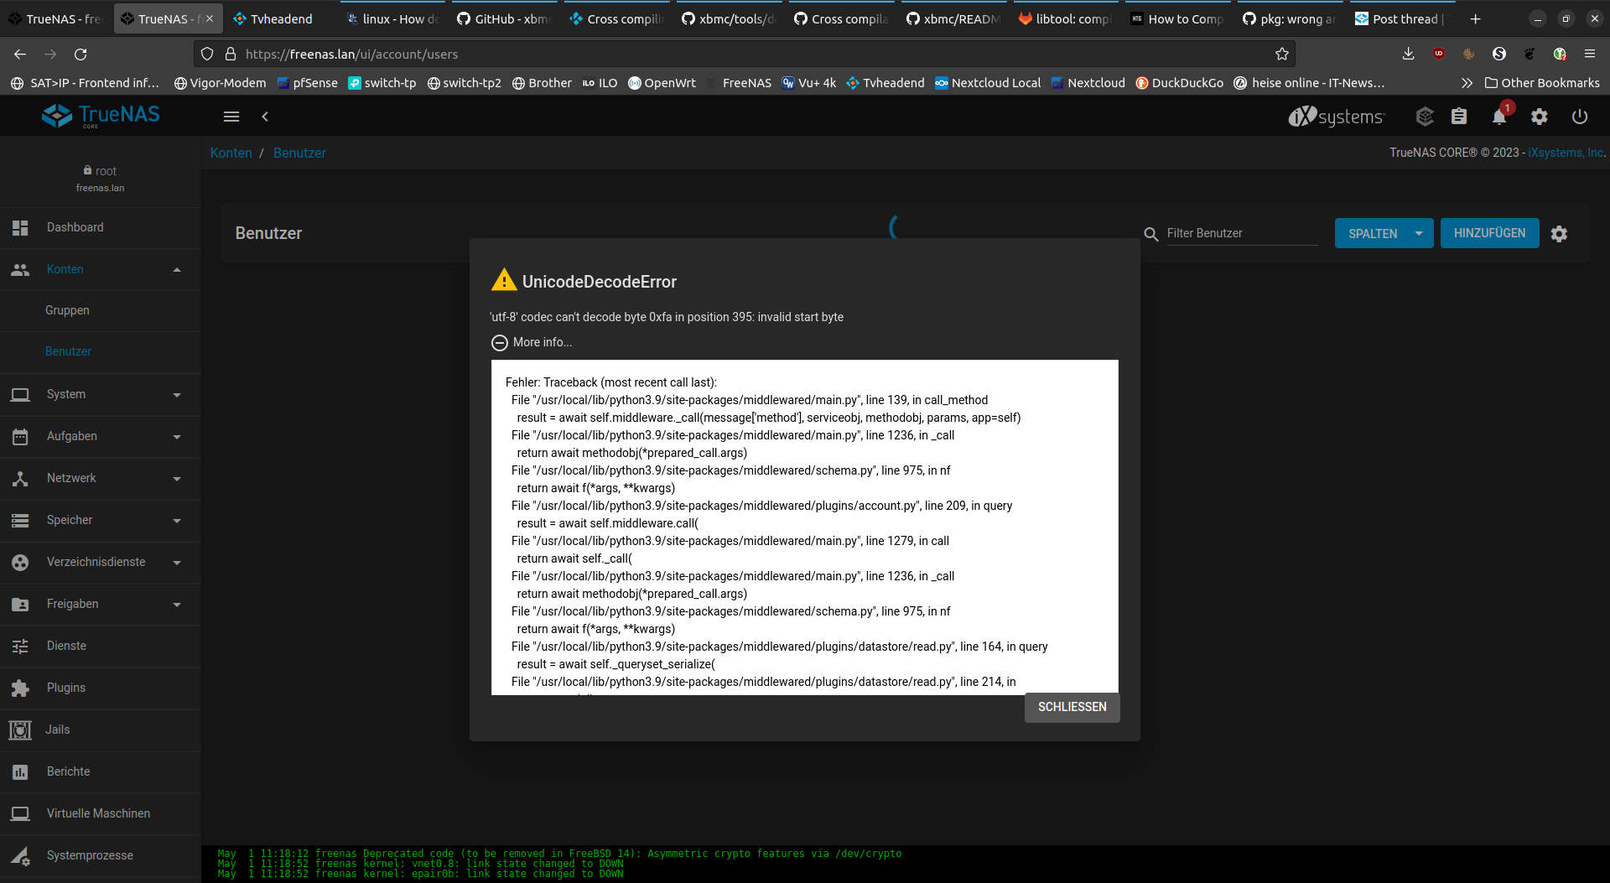Open the iXsystems, Inc. copyright link
This screenshot has width=1610, height=883.
click(1566, 153)
